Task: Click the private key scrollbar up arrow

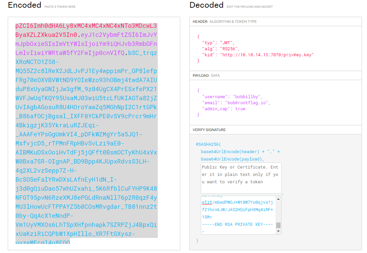Action: (278, 199)
